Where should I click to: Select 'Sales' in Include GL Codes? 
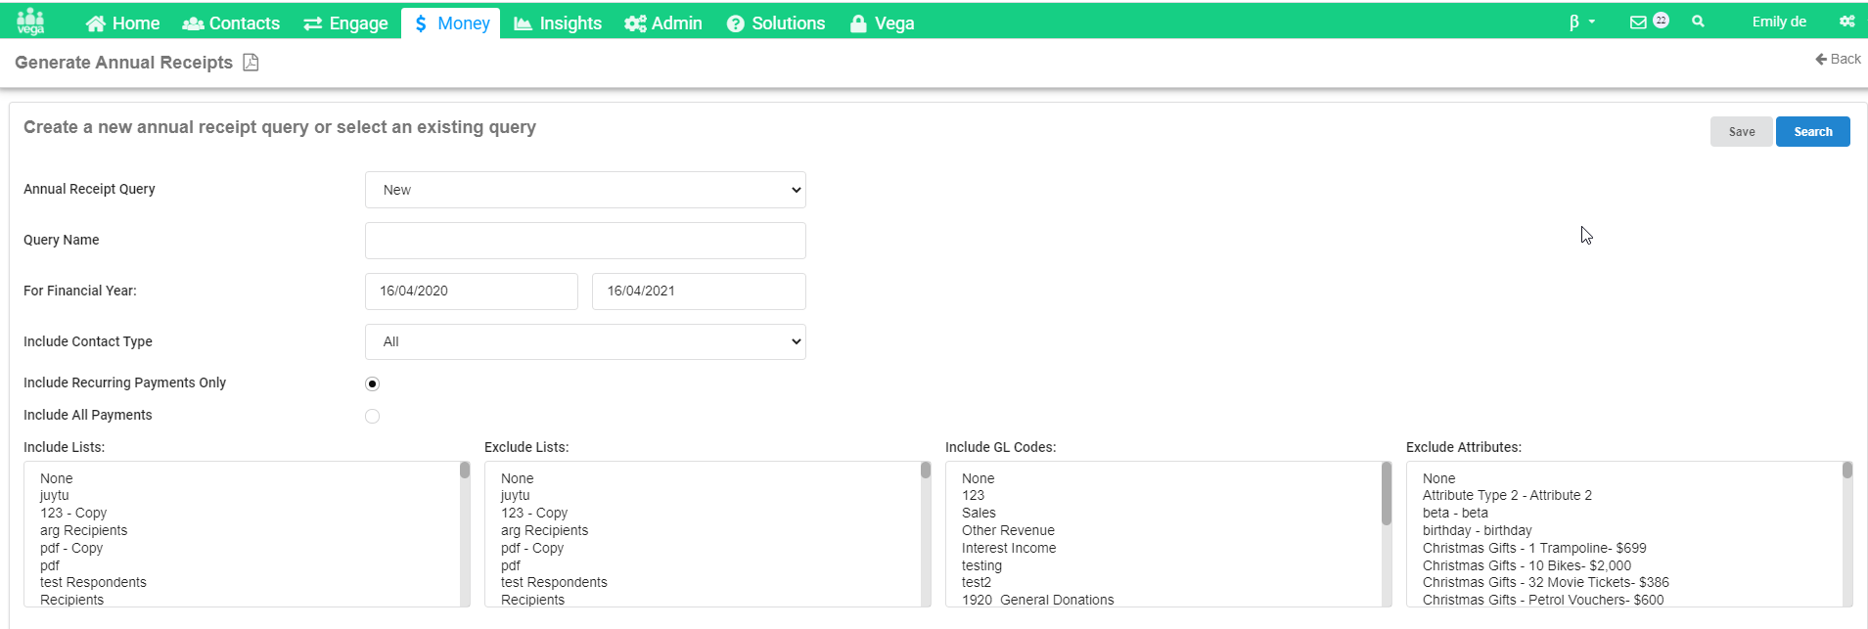click(x=979, y=513)
